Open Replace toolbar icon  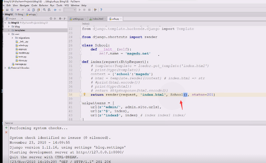49,10
